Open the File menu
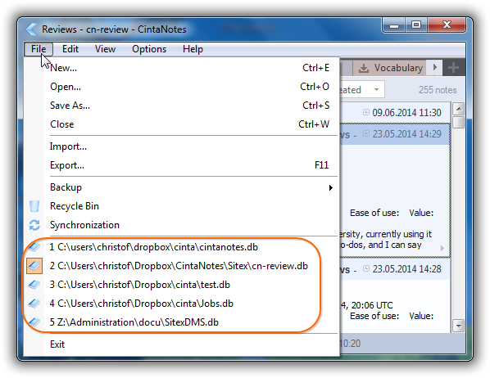Image resolution: width=490 pixels, height=378 pixels. [x=39, y=49]
